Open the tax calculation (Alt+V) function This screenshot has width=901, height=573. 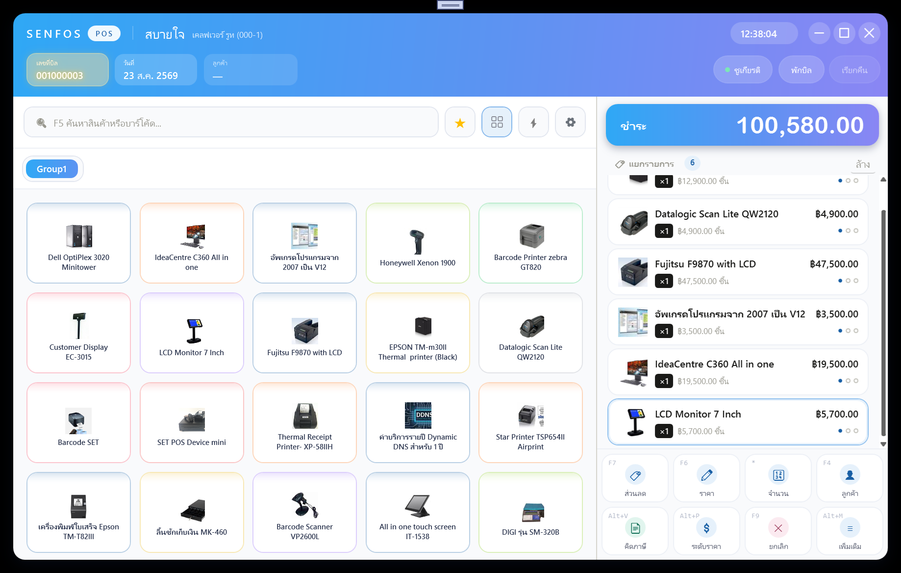tap(635, 531)
